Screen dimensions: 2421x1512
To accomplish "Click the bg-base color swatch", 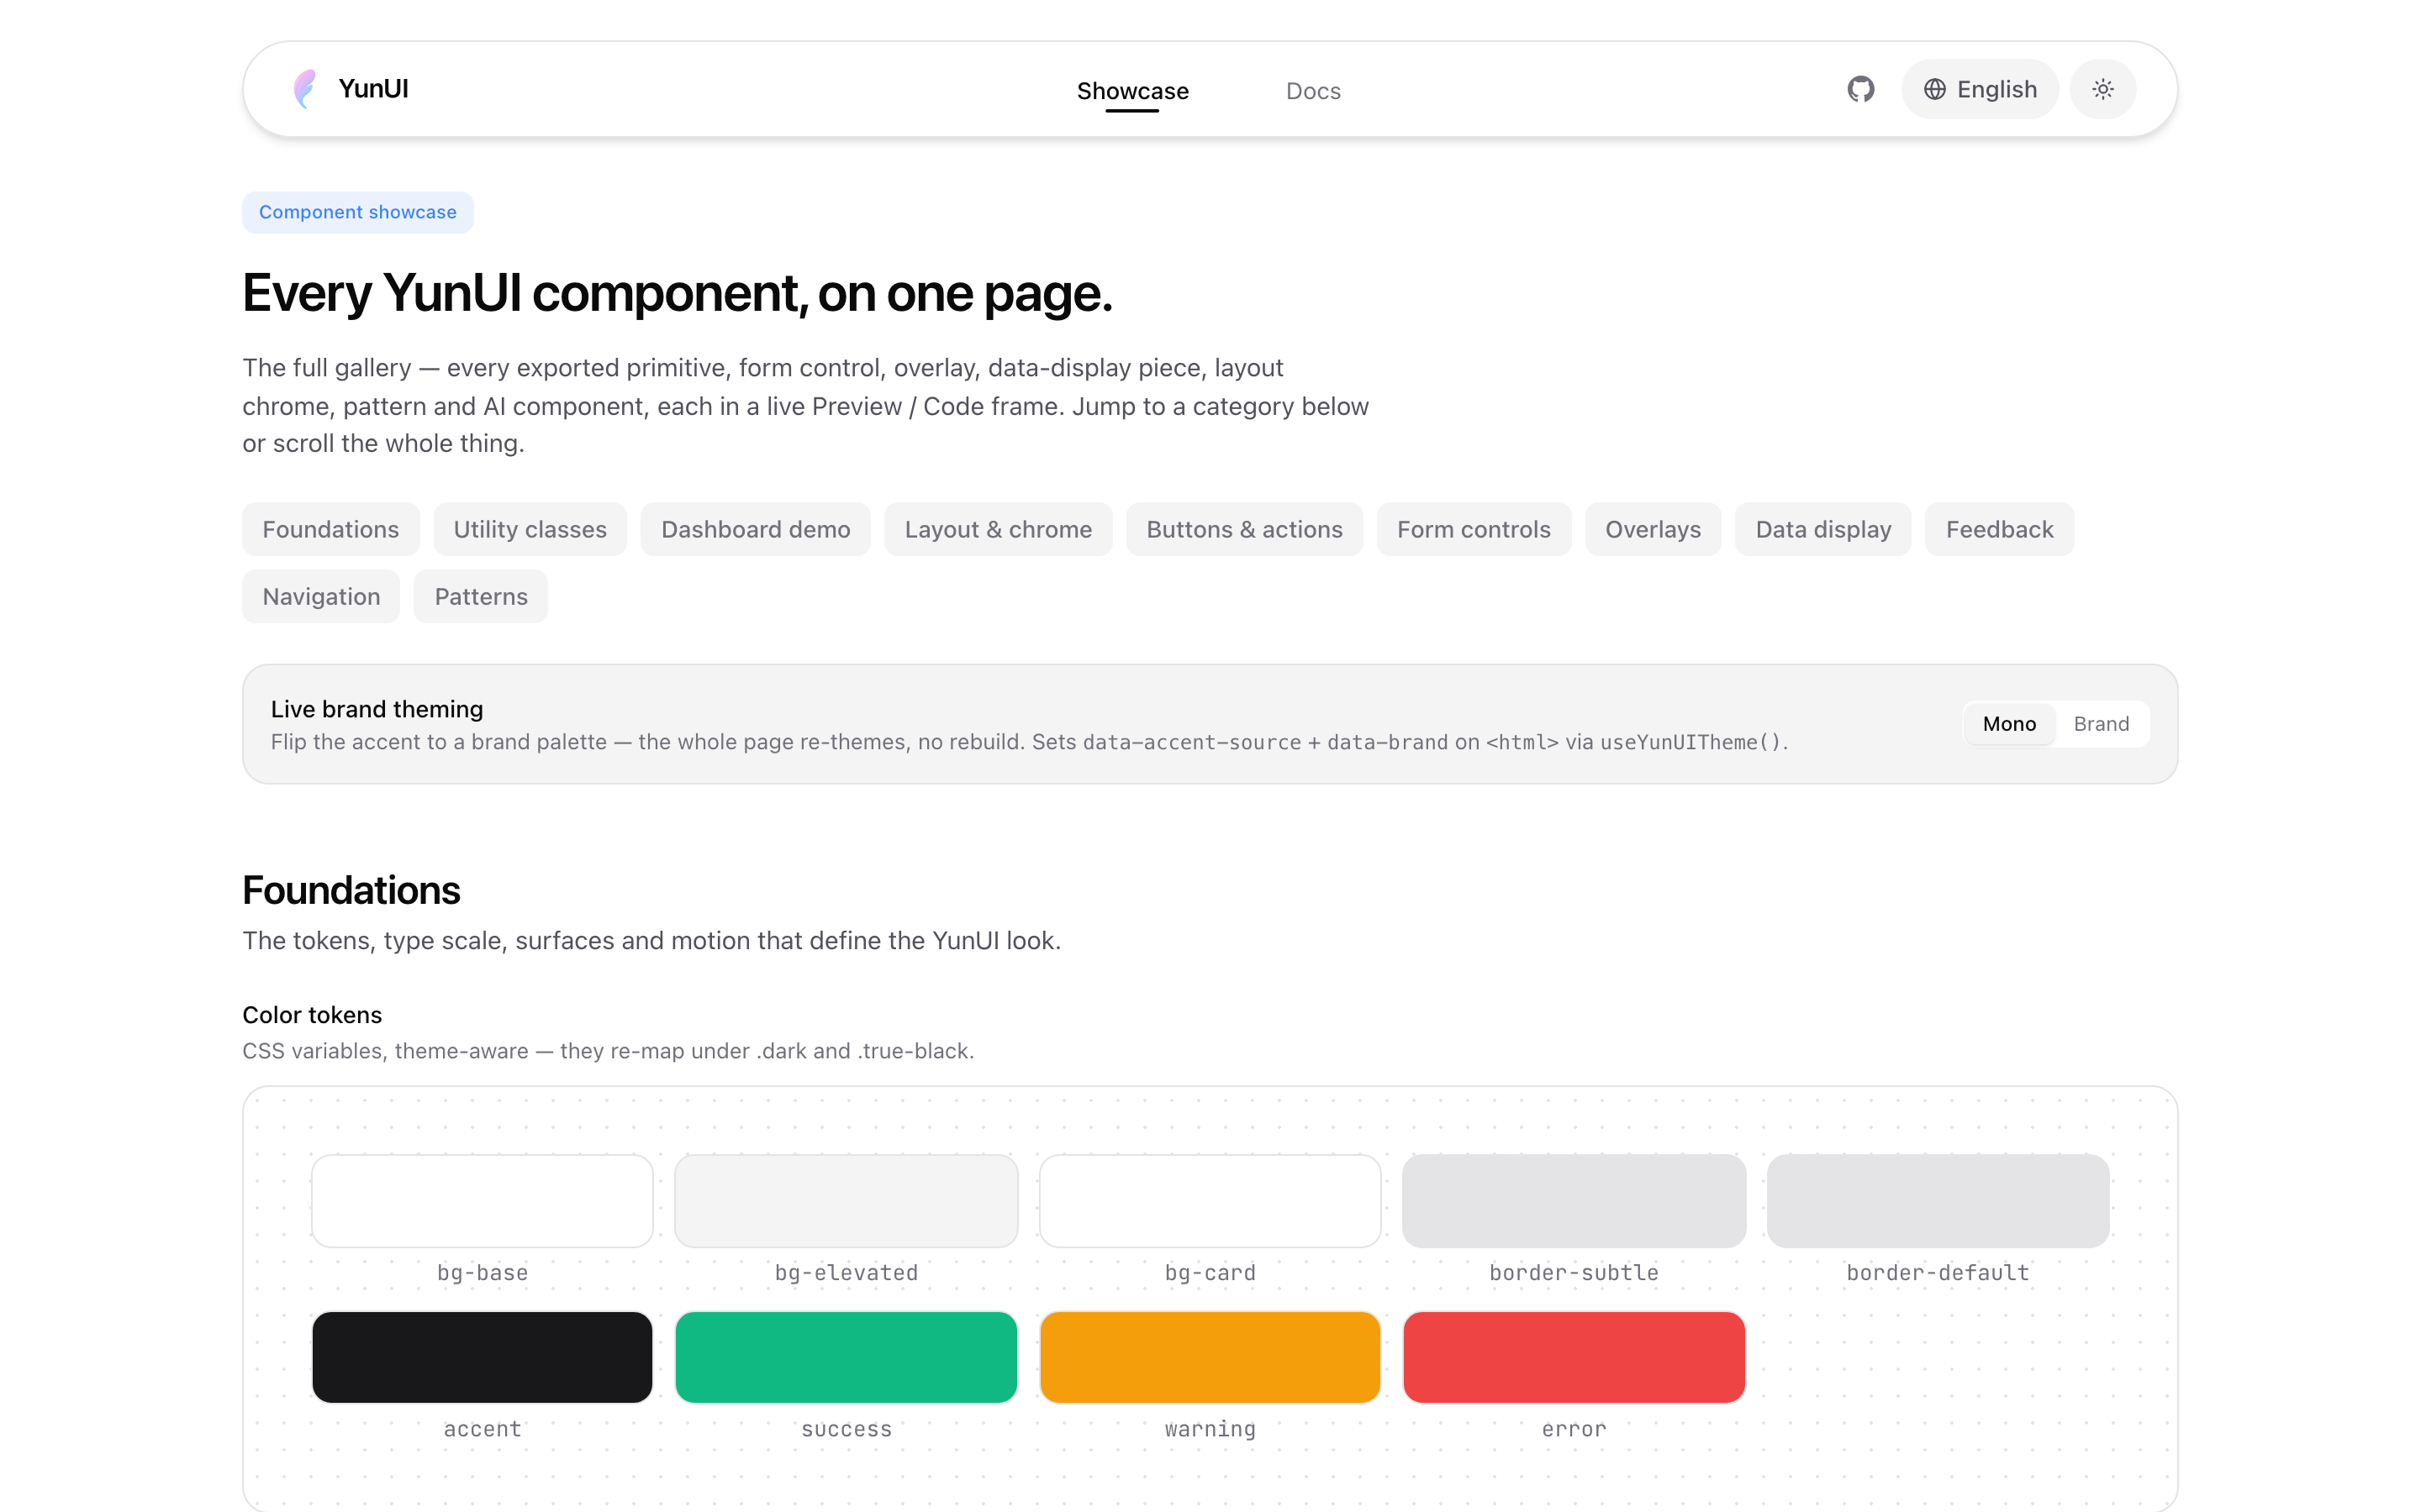I will [x=483, y=1201].
